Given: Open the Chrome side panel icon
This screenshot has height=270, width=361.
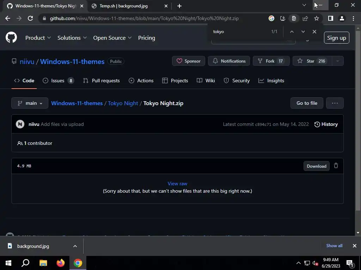Looking at the screenshot, I should 331,18.
